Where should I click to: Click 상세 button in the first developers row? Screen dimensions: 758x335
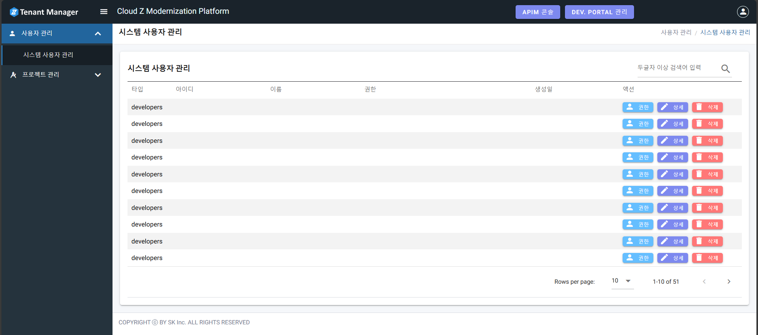[672, 107]
